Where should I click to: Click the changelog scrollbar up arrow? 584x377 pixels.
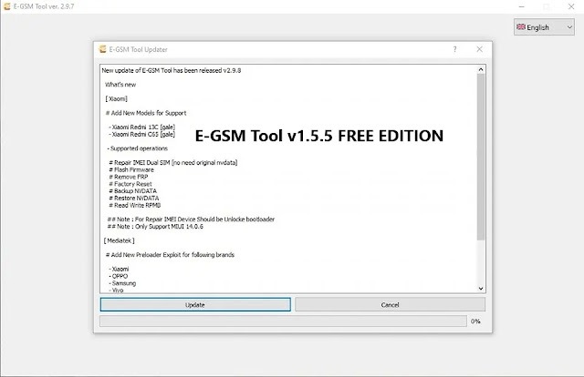[481, 67]
